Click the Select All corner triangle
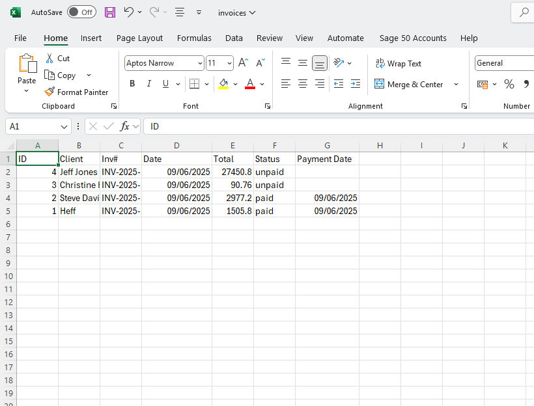Viewport: 534px width, 406px height. coord(10,146)
